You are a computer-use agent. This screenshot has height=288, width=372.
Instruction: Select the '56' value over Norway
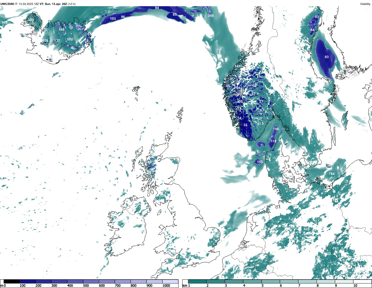[x=254, y=86]
